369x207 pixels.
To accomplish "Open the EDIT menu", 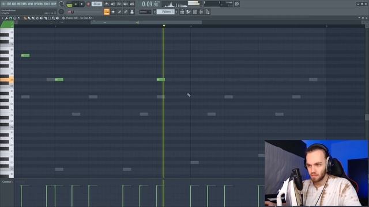I will tap(9, 4).
